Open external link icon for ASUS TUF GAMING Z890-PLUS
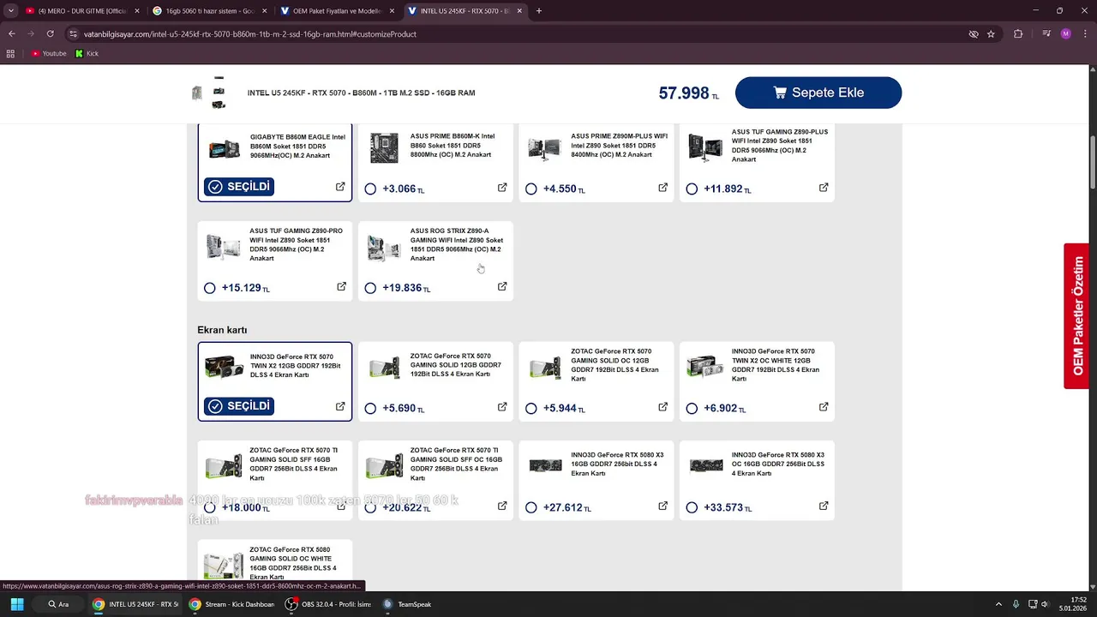The height and width of the screenshot is (617, 1097). coord(824,188)
